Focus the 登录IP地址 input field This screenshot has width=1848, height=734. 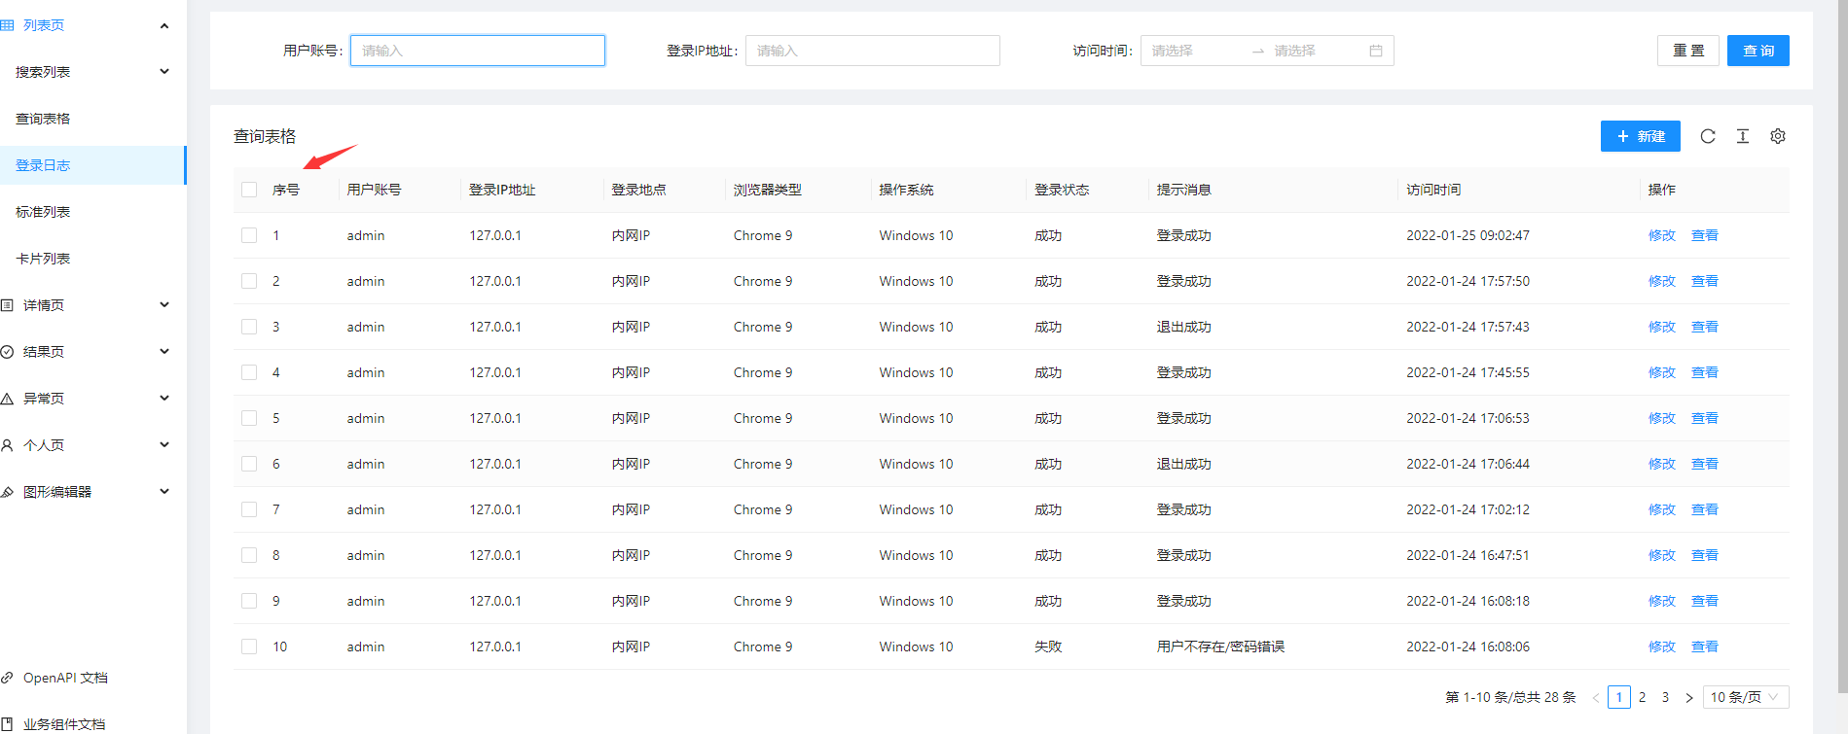pos(873,51)
